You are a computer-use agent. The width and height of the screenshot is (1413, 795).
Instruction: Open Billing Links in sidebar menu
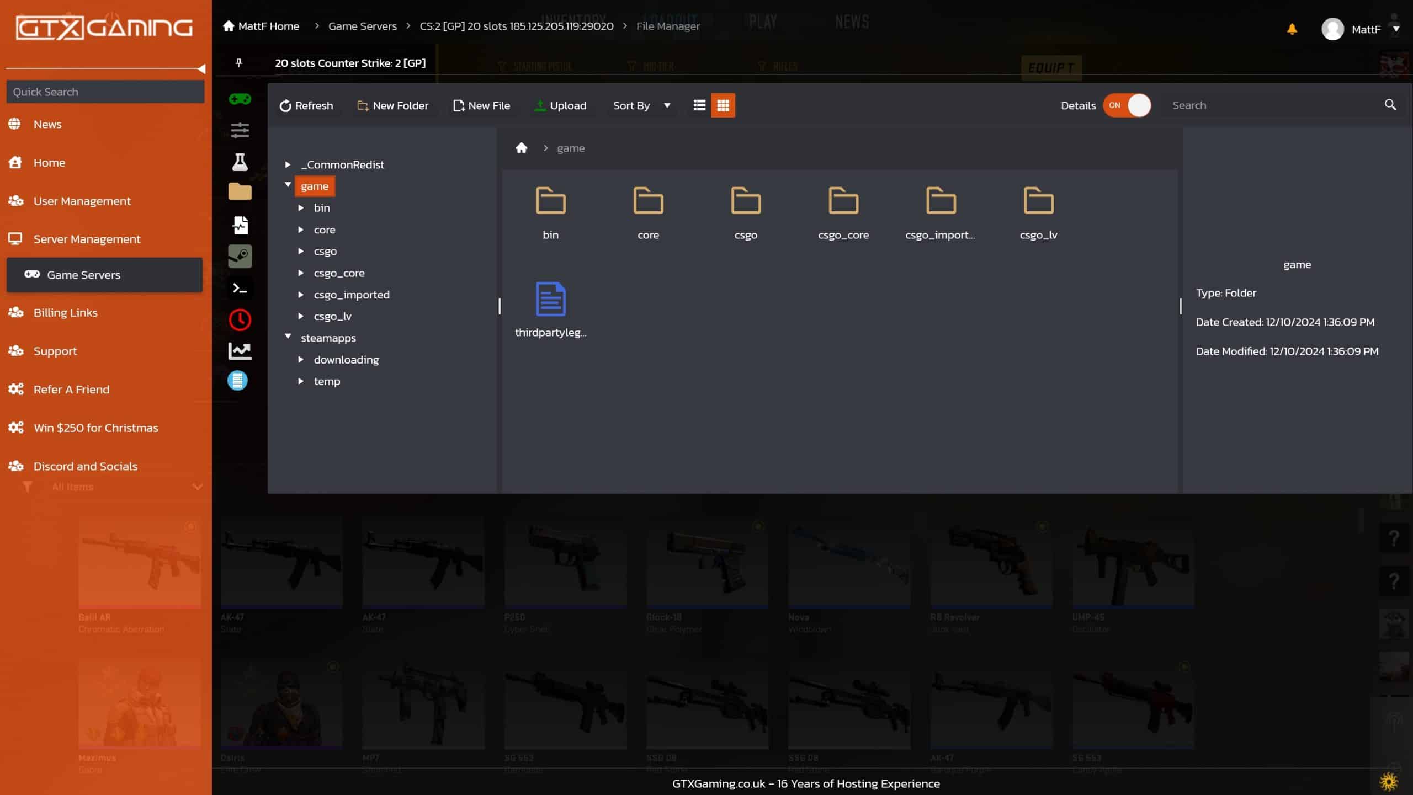(x=65, y=313)
